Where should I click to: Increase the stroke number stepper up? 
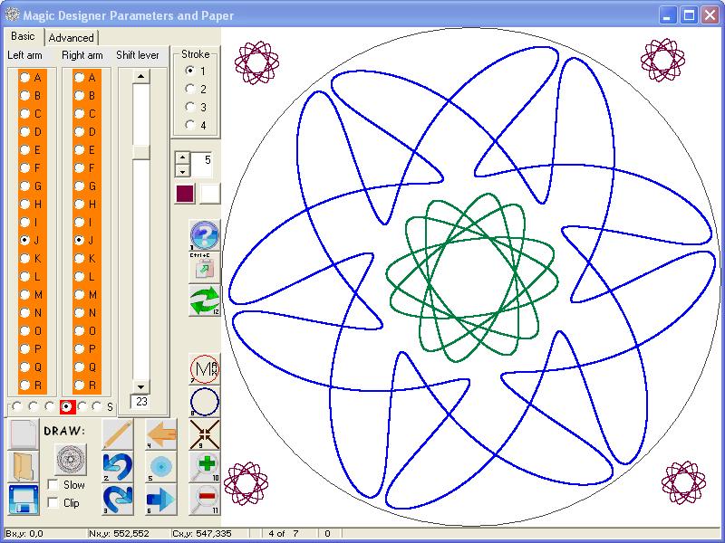(183, 157)
